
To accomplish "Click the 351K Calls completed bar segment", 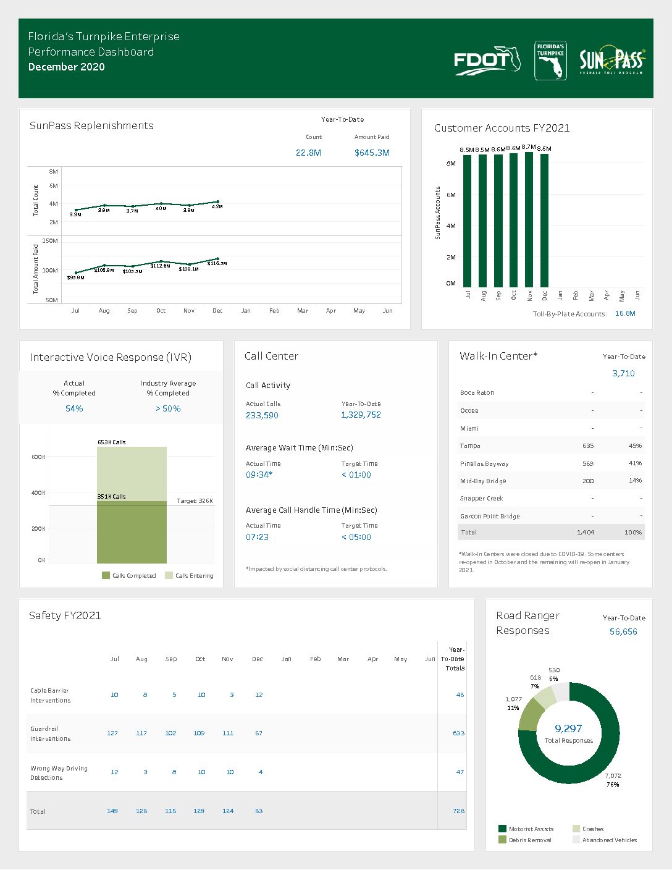I will pyautogui.click(x=132, y=532).
